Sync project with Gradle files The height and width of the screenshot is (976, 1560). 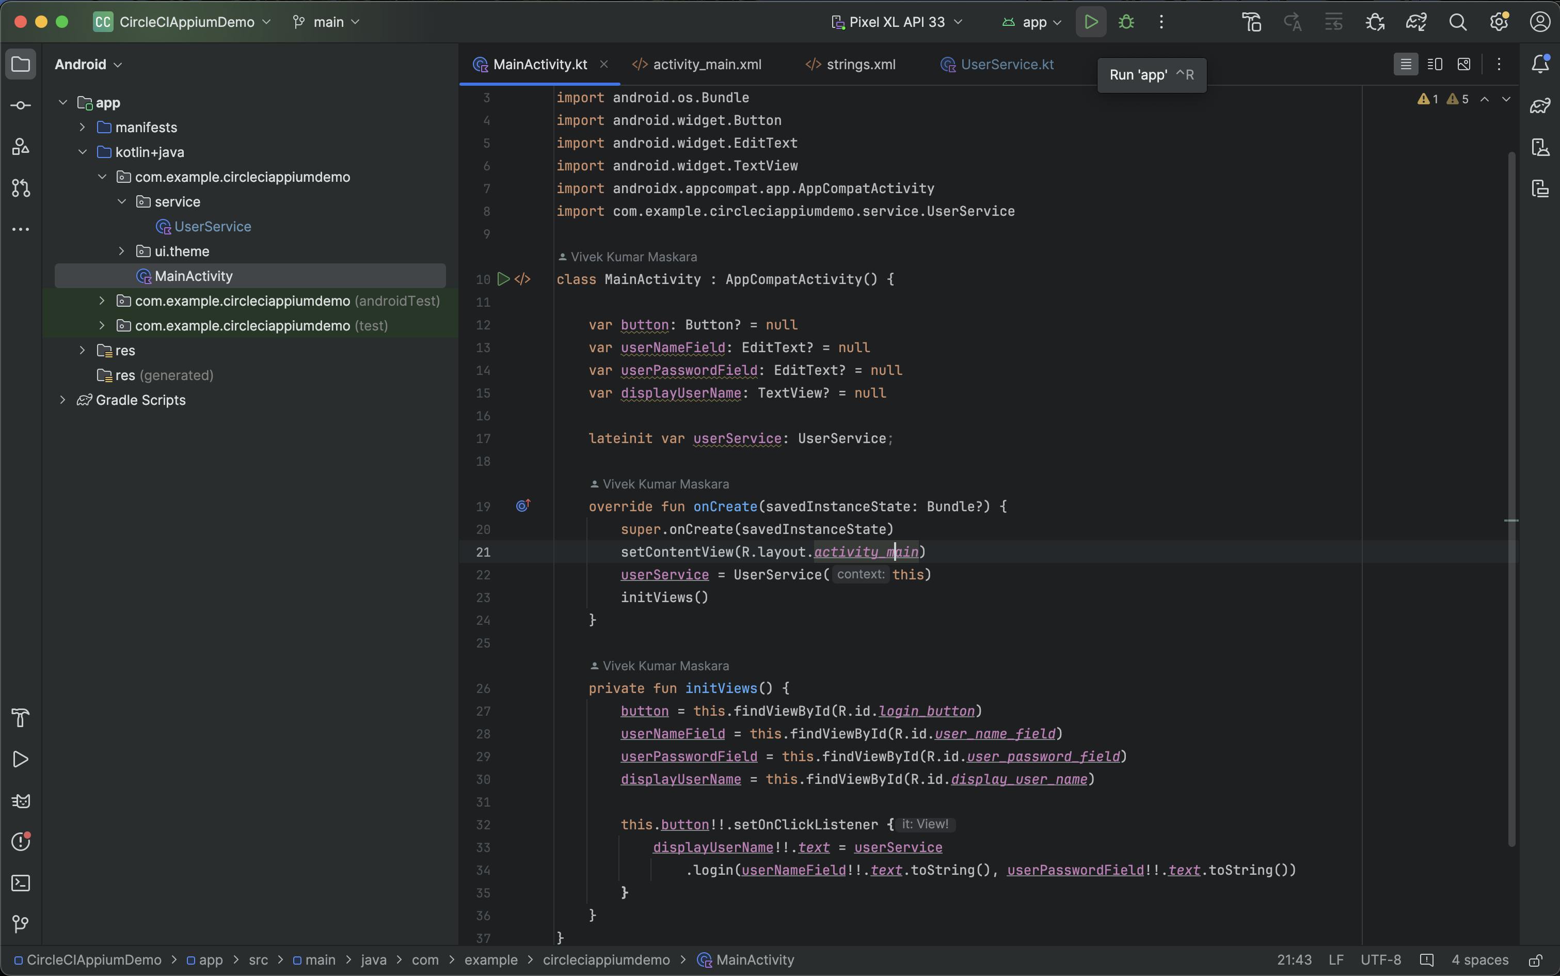click(1417, 21)
